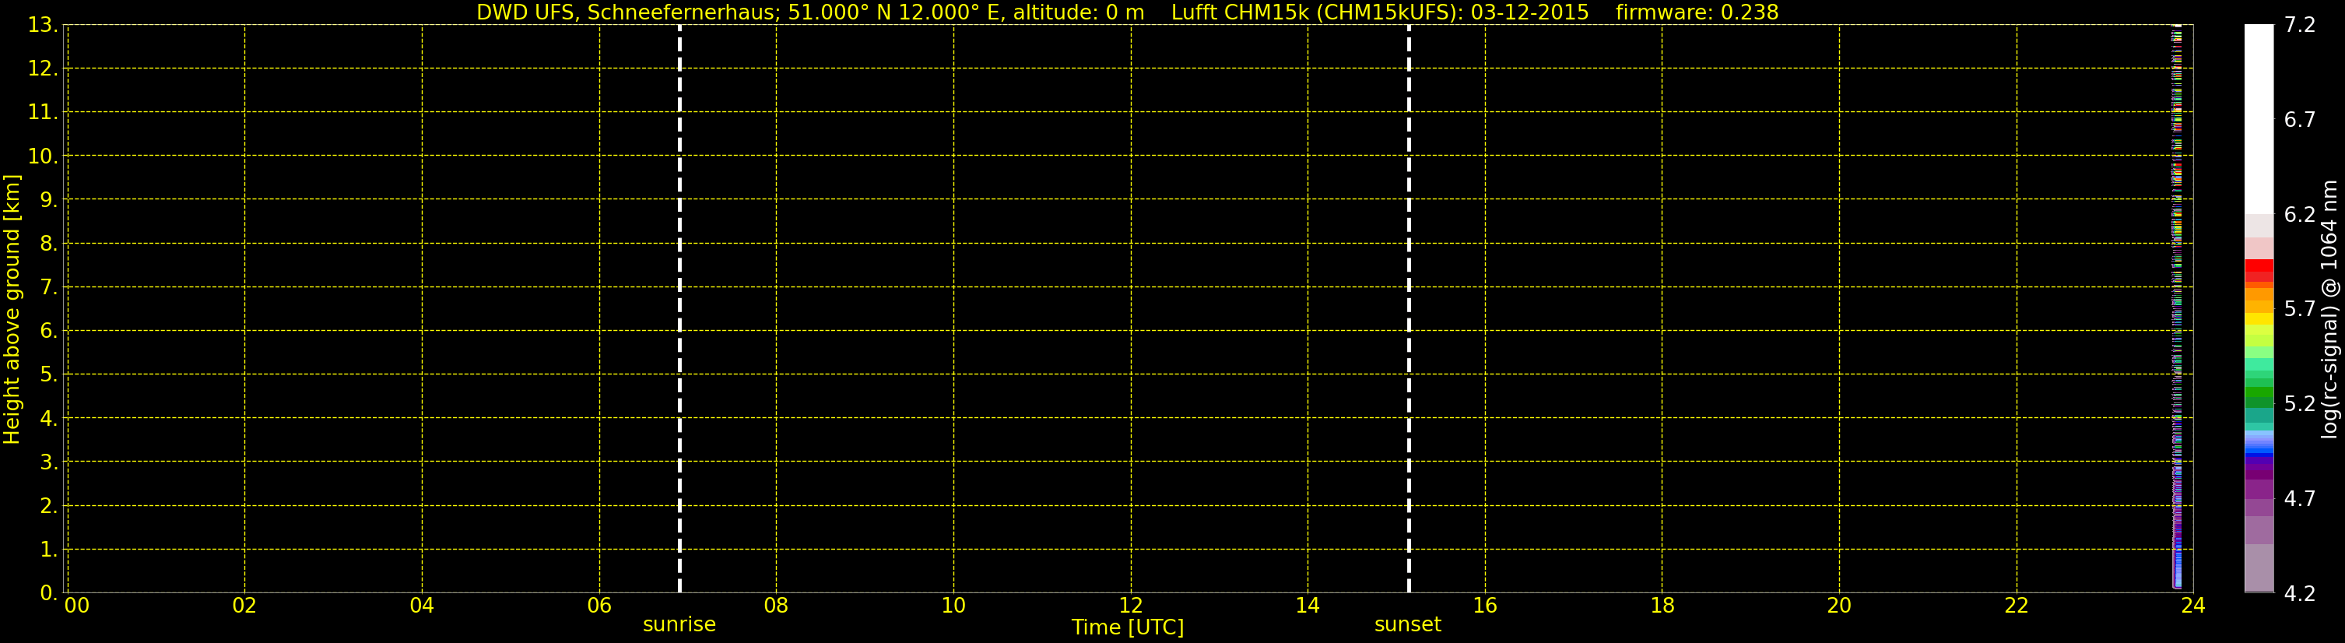Click the height tick label '3.'

48,462
